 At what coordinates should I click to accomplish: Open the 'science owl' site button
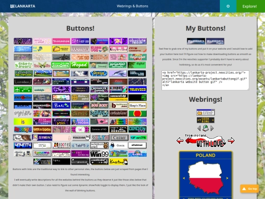click(x=99, y=145)
